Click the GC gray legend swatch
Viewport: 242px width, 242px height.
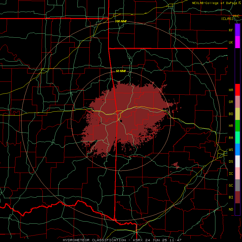point(237,185)
